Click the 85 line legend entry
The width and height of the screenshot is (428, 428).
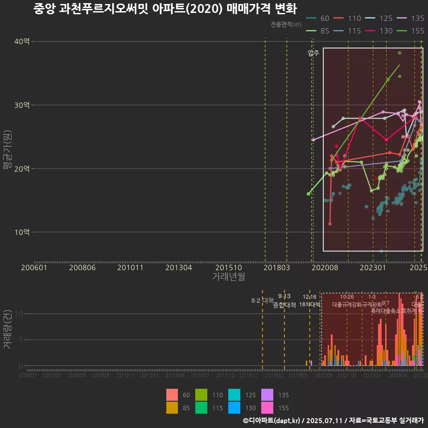pyautogui.click(x=318, y=31)
